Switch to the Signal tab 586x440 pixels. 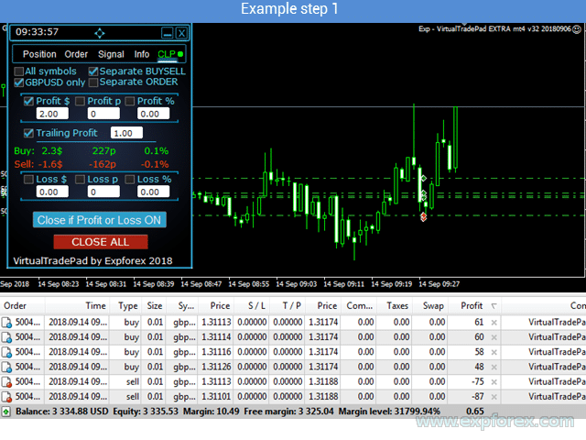pyautogui.click(x=111, y=54)
